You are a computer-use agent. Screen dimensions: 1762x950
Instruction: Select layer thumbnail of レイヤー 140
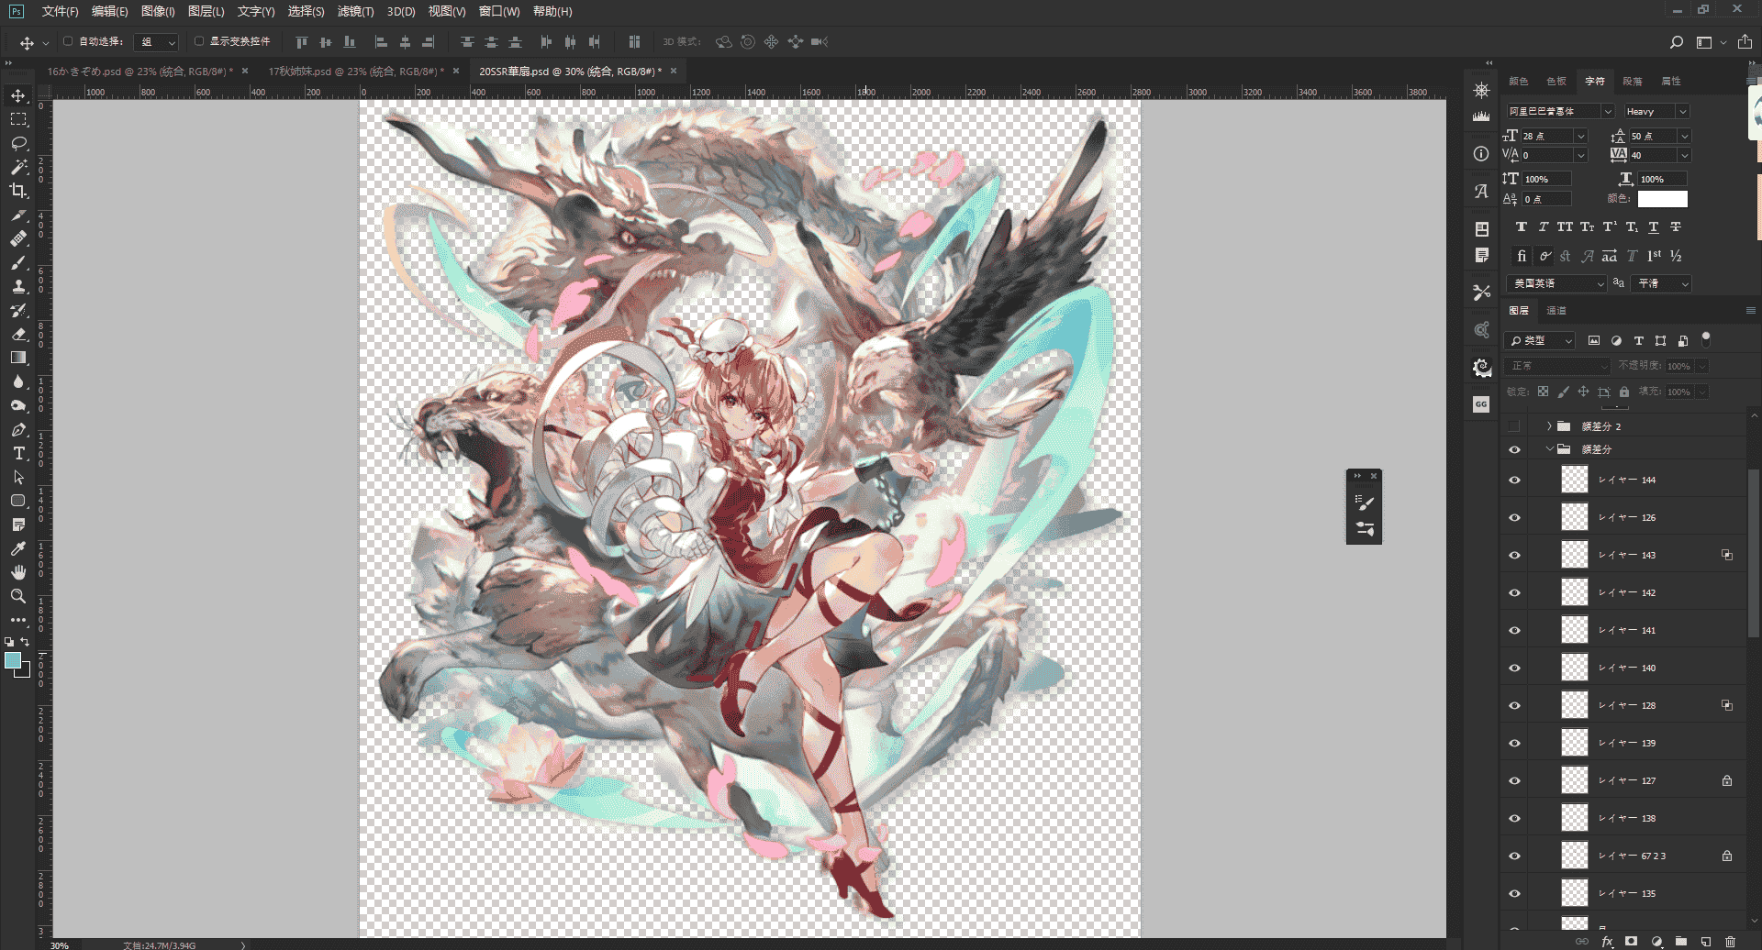click(x=1575, y=668)
